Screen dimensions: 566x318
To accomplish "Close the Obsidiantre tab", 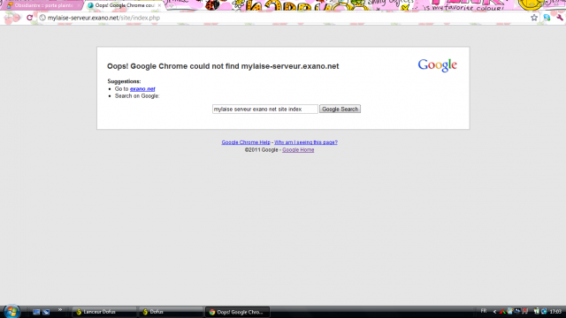I will 79,5.
